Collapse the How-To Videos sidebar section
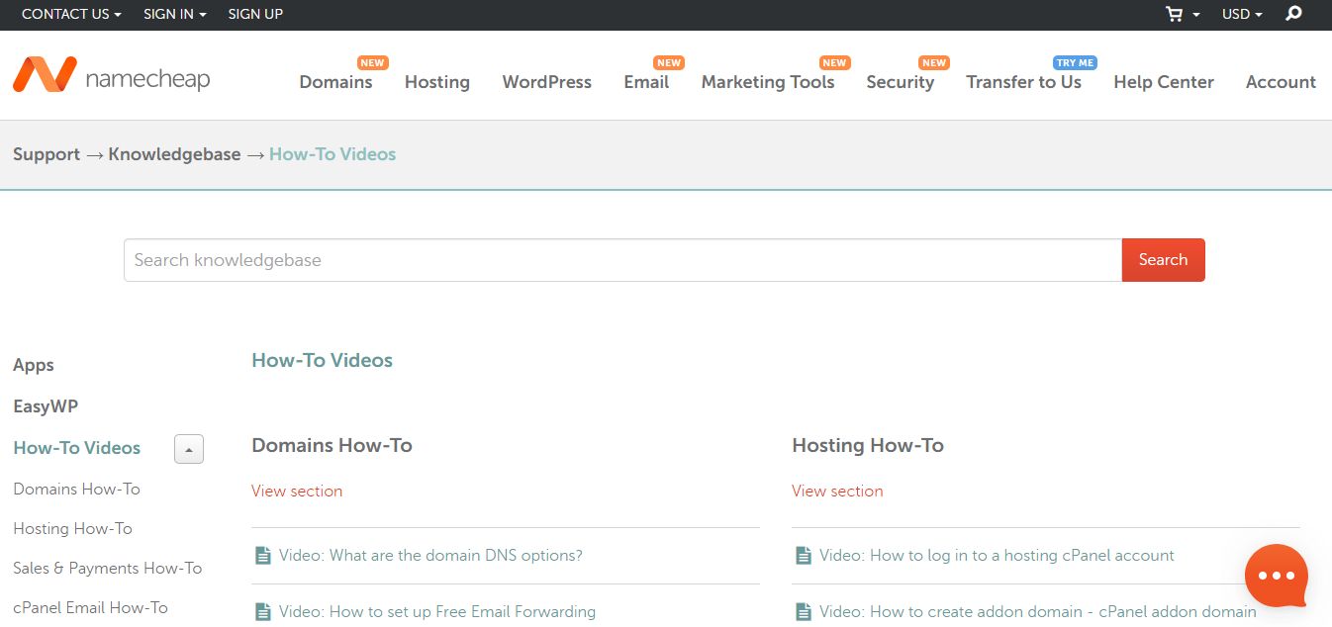 pyautogui.click(x=188, y=449)
